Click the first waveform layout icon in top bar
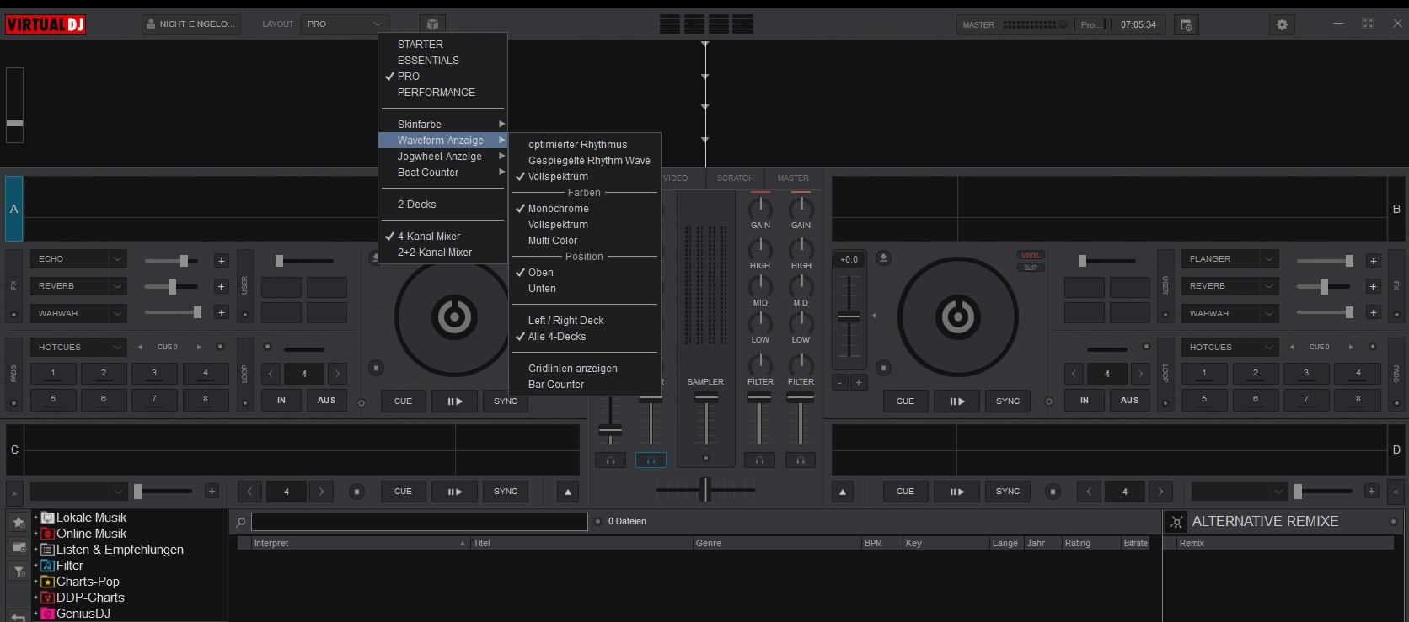 point(670,24)
